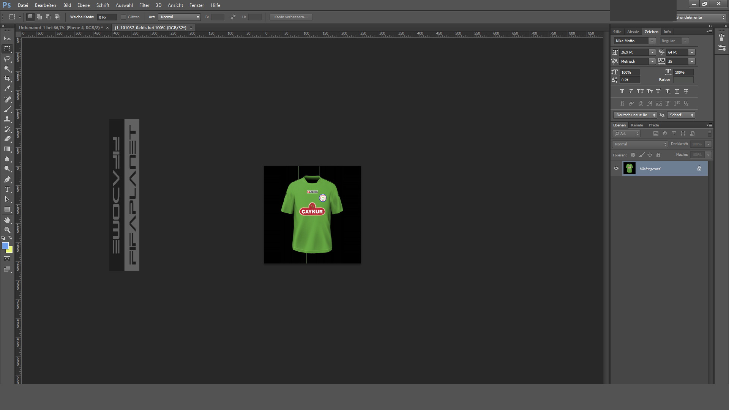Select the Brush tool
This screenshot has width=729, height=410.
tap(7, 109)
